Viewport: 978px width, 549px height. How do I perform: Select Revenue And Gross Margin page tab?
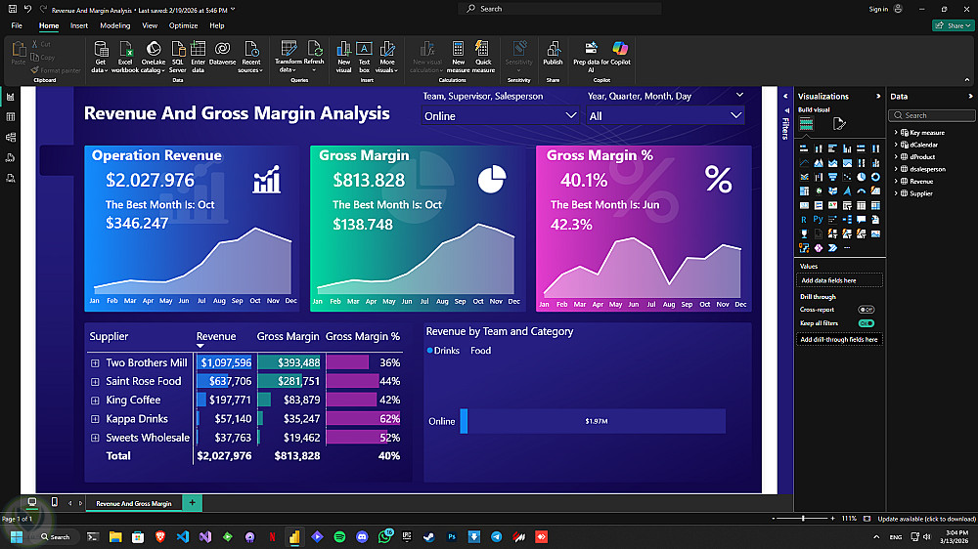(133, 503)
